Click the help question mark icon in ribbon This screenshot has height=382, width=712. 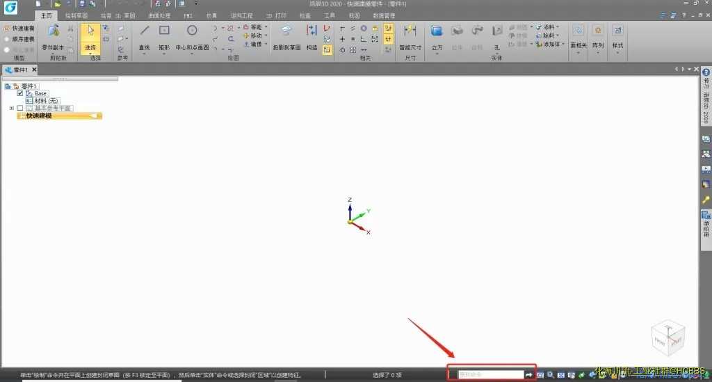pos(684,15)
